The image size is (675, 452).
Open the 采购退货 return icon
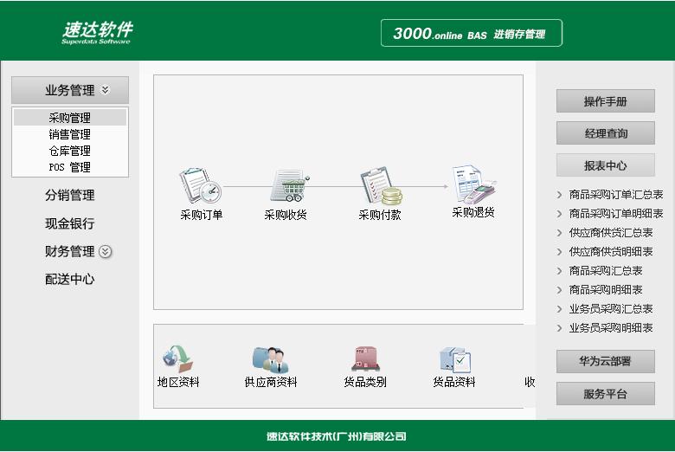474,184
